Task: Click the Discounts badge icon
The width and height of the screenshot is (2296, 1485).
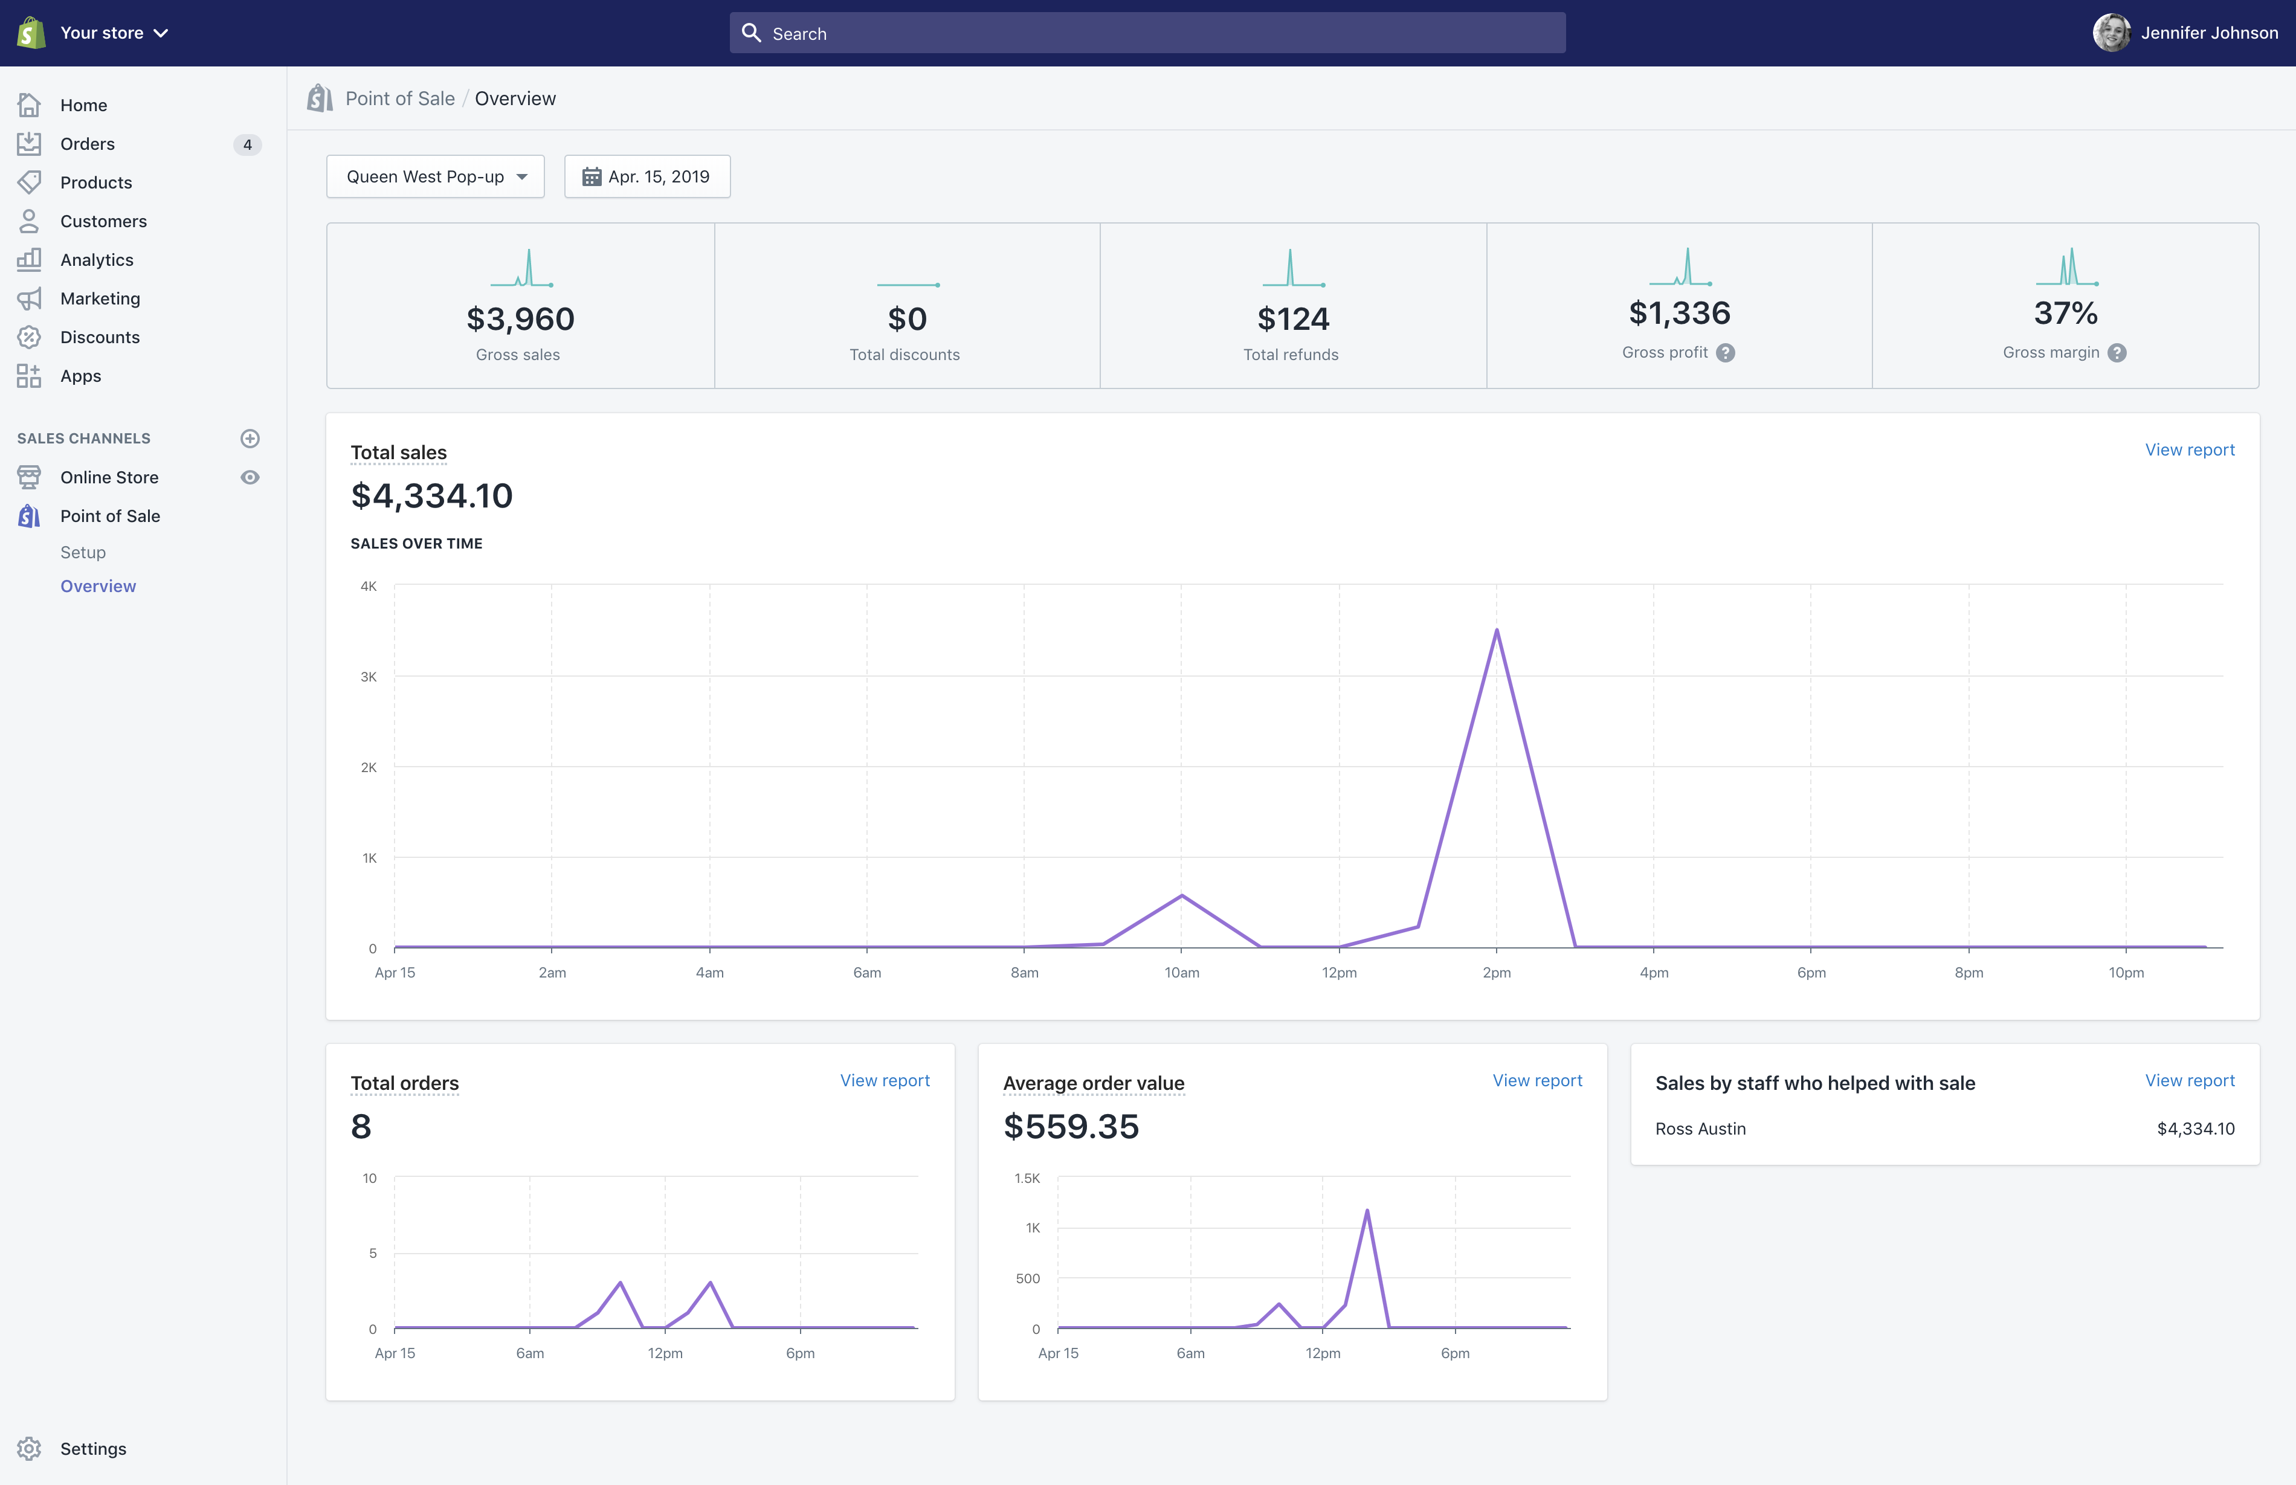Action: (x=29, y=338)
